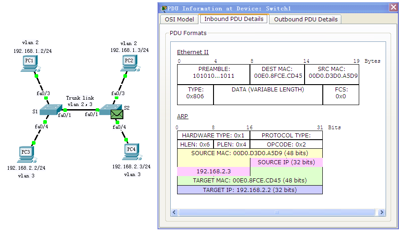Click the trunk cable between S1 and S2
Image resolution: width=402 pixels, height=232 pixels.
point(81,110)
